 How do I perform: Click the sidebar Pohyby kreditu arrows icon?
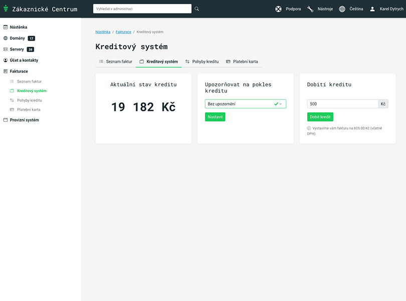[12, 100]
